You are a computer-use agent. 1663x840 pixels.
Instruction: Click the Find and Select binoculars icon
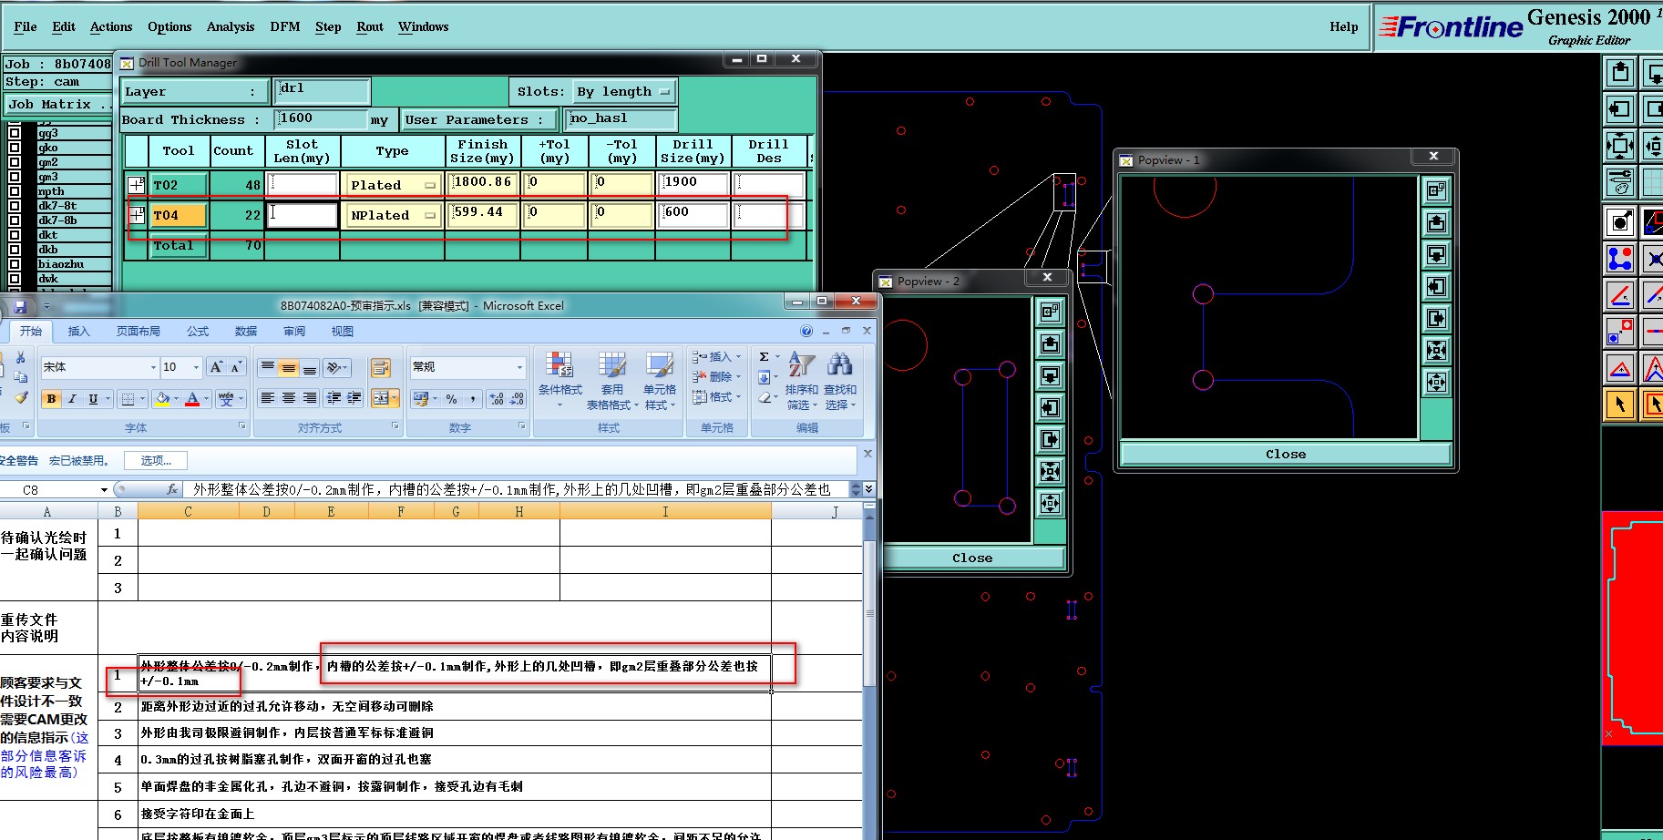coord(840,366)
